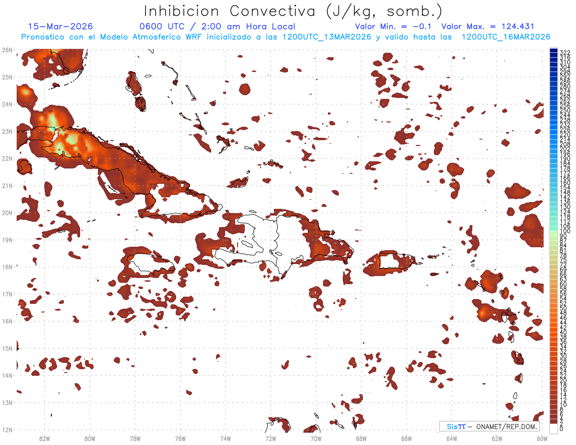Click the '25N' latitude label
Image resolution: width=576 pixels, height=445 pixels.
[x=7, y=77]
